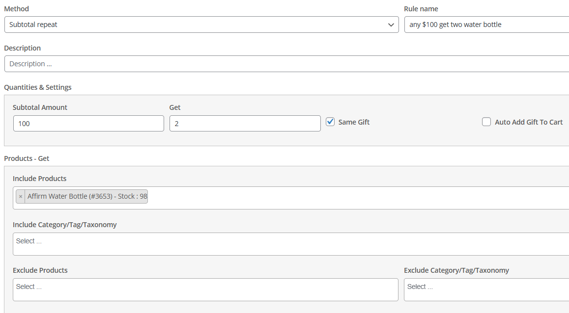Click the Products - Get section heading
The image size is (569, 313).
click(x=27, y=158)
